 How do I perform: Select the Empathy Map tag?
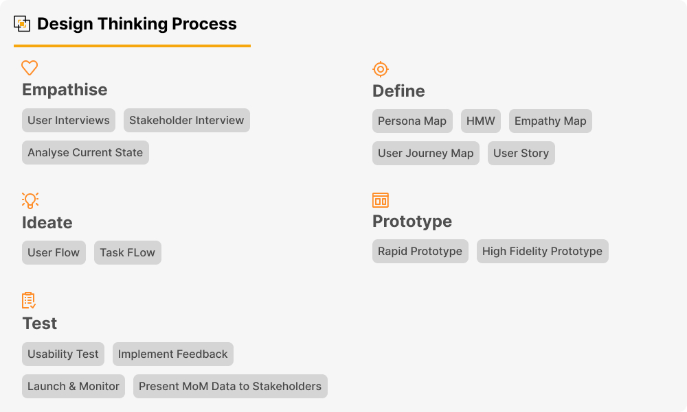(x=550, y=121)
